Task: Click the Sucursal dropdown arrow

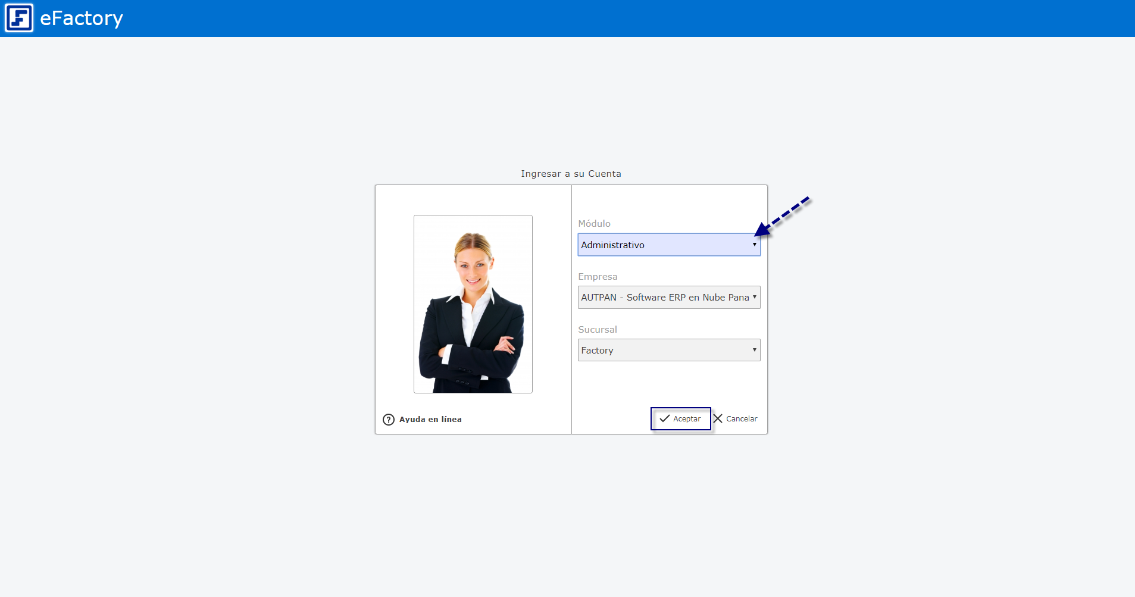Action: click(754, 350)
